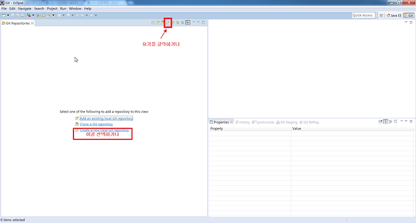The width and height of the screenshot is (416, 223).
Task: Expand the Search icon dropdown arrow
Action: point(53,15)
